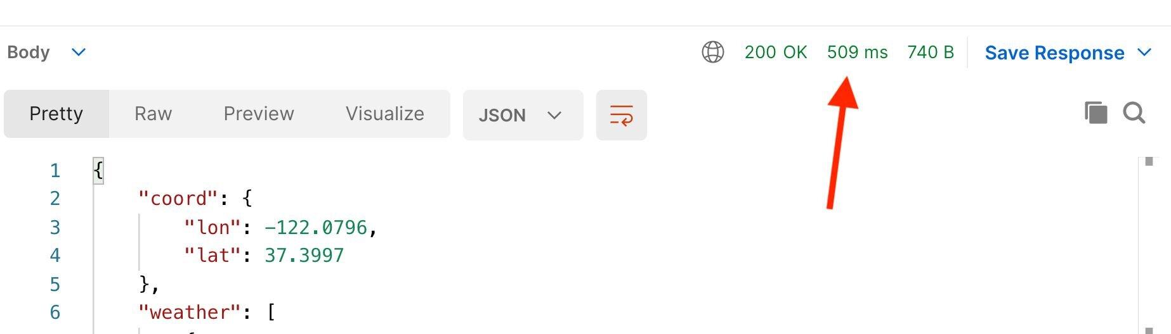Copy response with the copy icon

click(x=1096, y=113)
